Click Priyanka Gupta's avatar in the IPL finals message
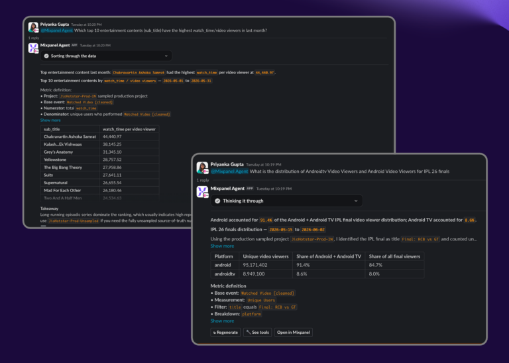Image resolution: width=509 pixels, height=363 pixels. tap(202, 168)
